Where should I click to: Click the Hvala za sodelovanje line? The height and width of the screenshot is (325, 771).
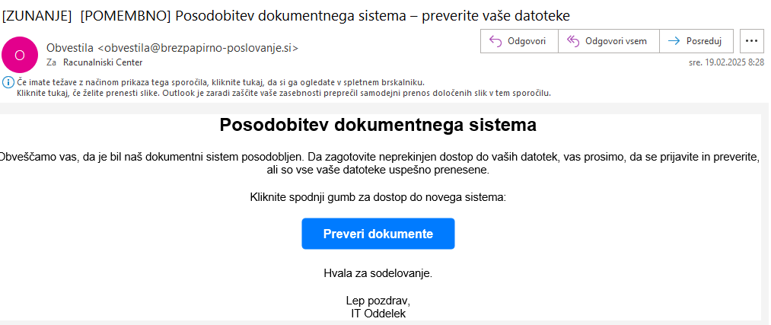(378, 273)
